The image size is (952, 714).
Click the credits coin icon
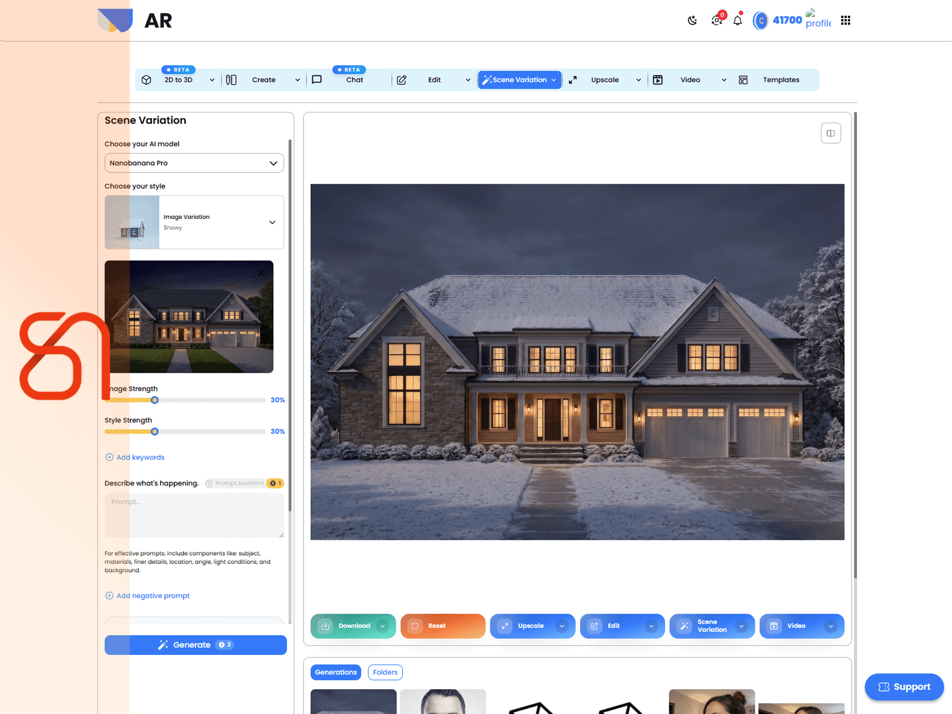(760, 20)
